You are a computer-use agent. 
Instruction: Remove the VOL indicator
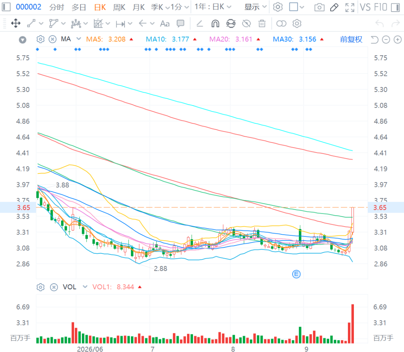pos(54,287)
